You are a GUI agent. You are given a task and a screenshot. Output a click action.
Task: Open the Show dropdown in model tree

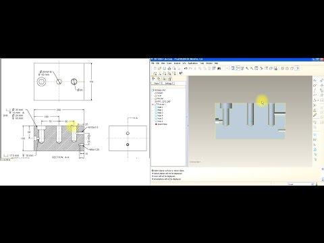(156, 83)
